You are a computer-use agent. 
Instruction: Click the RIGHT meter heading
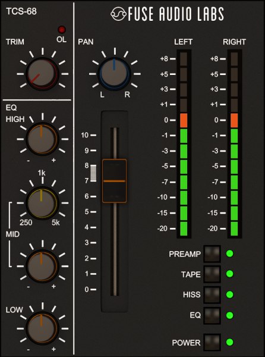pos(234,42)
